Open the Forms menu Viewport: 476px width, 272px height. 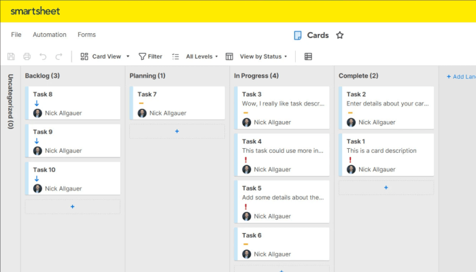[86, 35]
